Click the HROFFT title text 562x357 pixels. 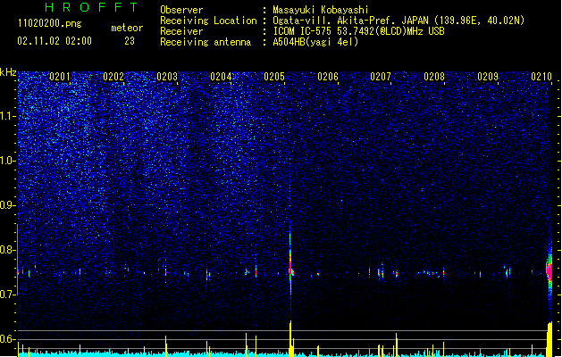tap(91, 7)
